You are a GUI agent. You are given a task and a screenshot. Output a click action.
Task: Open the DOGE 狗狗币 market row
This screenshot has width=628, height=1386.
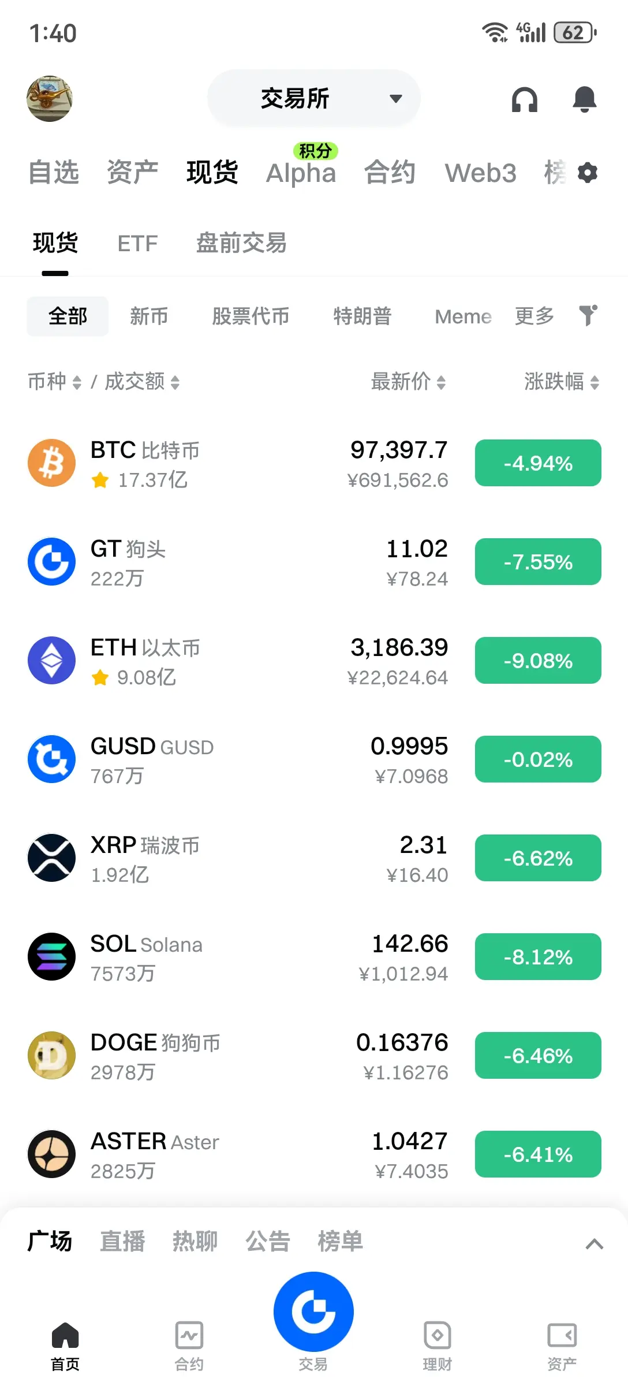coord(314,1056)
